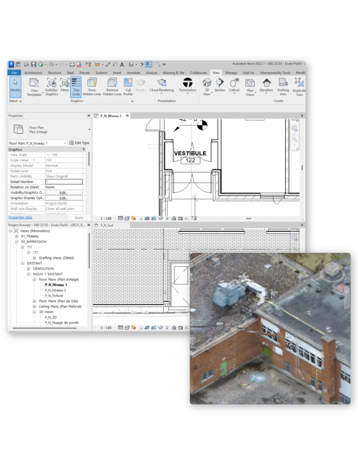This screenshot has width=358, height=465.
Task: Click Remove Hidden Lines tool
Action: tap(112, 87)
